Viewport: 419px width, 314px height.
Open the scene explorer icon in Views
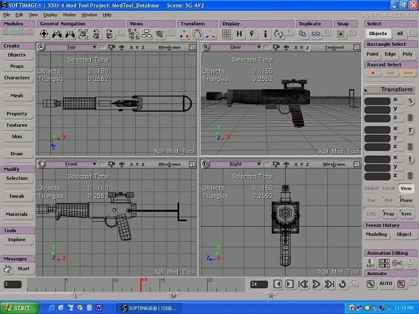(x=133, y=34)
